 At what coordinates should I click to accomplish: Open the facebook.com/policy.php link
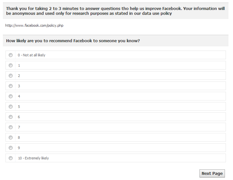click(x=34, y=25)
